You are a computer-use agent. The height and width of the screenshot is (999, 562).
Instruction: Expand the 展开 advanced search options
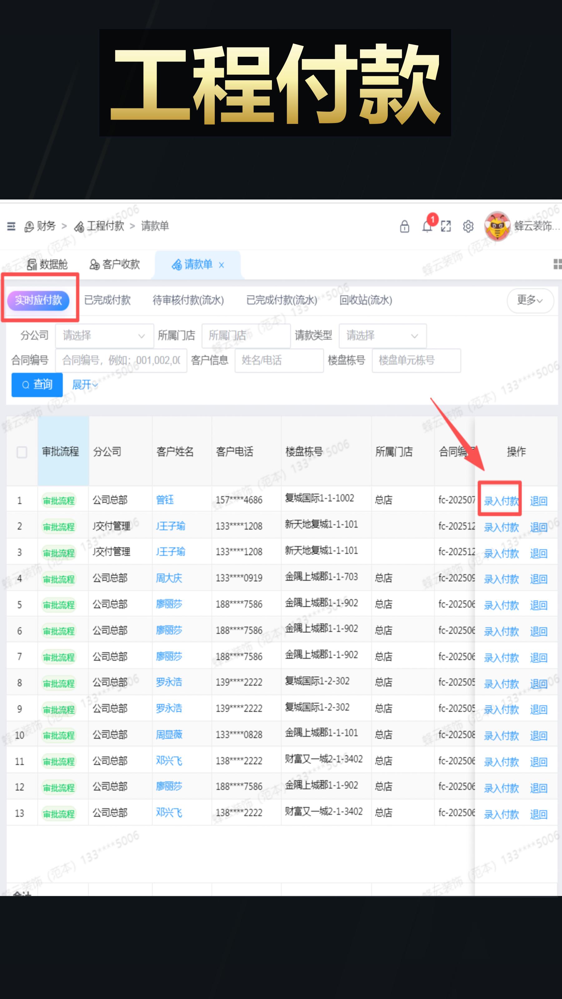click(84, 385)
